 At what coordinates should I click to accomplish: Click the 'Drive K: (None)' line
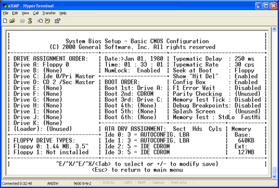(x=38, y=123)
